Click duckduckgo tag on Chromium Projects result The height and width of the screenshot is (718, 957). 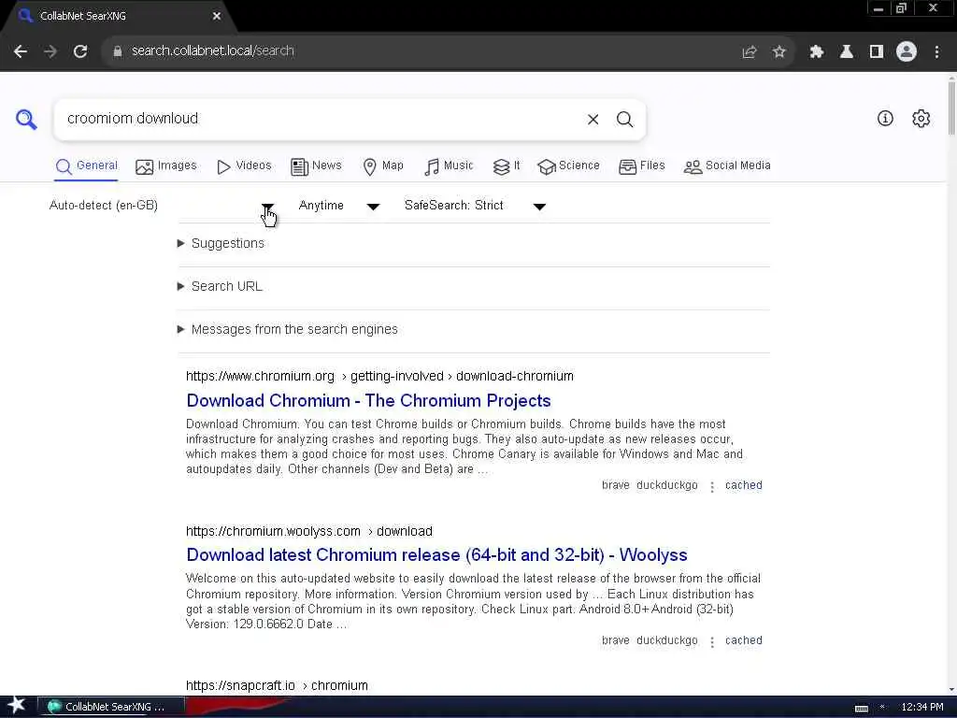[x=667, y=485]
